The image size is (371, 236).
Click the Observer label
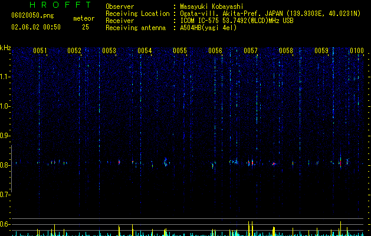tap(120, 6)
